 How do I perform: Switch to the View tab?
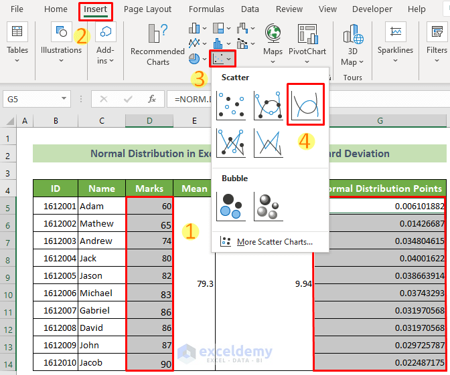pos(327,9)
